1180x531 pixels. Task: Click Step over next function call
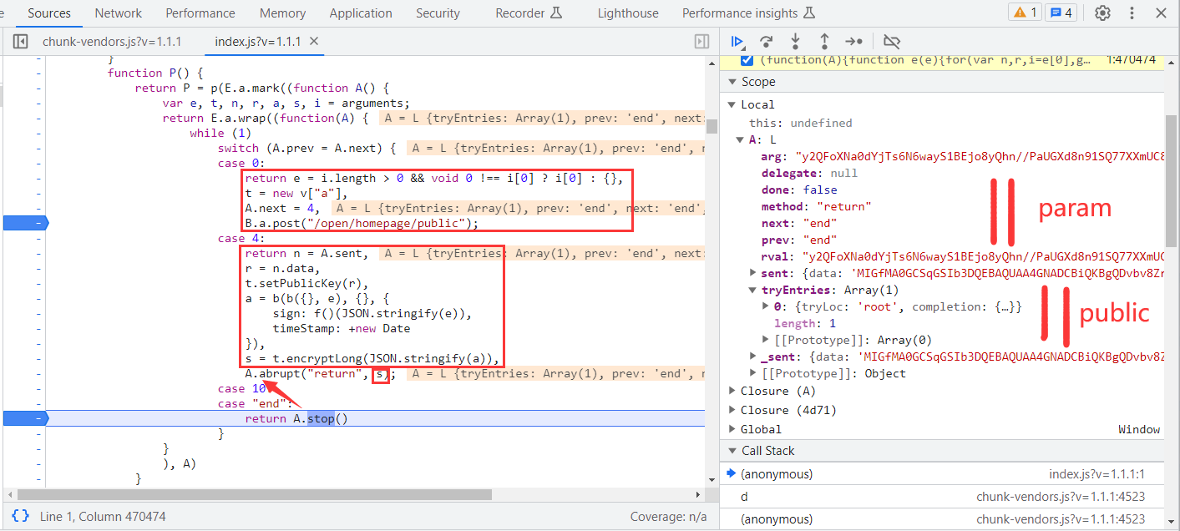pos(766,41)
